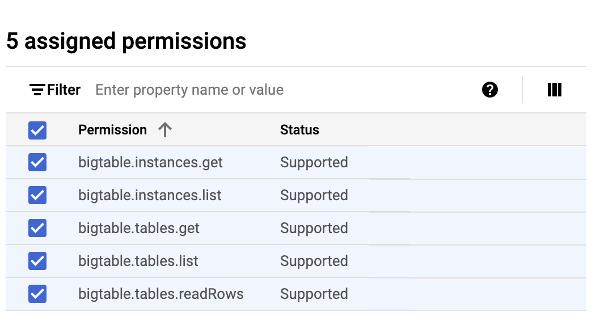This screenshot has width=600, height=321.
Task: Click the bigtable.tables.list permission text
Action: [x=138, y=261]
